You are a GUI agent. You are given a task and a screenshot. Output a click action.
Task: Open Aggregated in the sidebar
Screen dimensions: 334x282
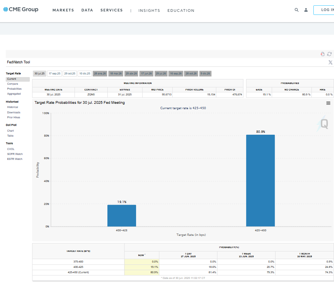pyautogui.click(x=14, y=94)
